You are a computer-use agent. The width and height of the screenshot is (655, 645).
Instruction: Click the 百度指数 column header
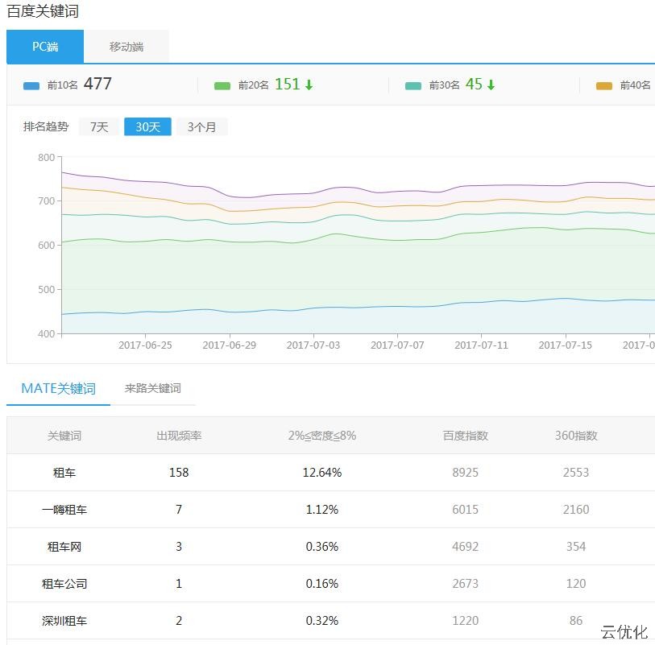(x=465, y=436)
